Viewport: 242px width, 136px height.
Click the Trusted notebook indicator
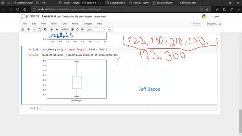click(196, 23)
